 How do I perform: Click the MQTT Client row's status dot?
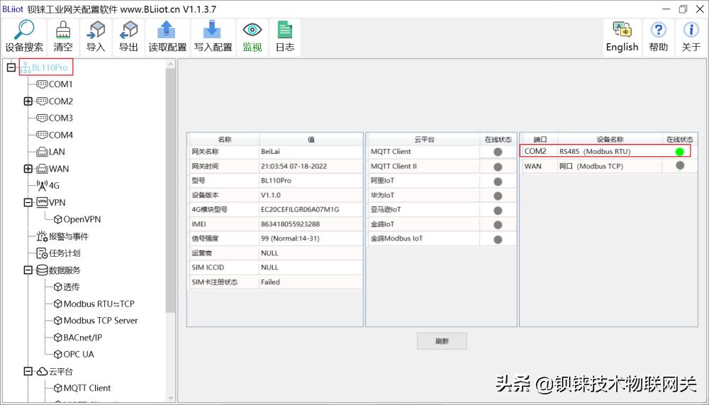pos(498,152)
